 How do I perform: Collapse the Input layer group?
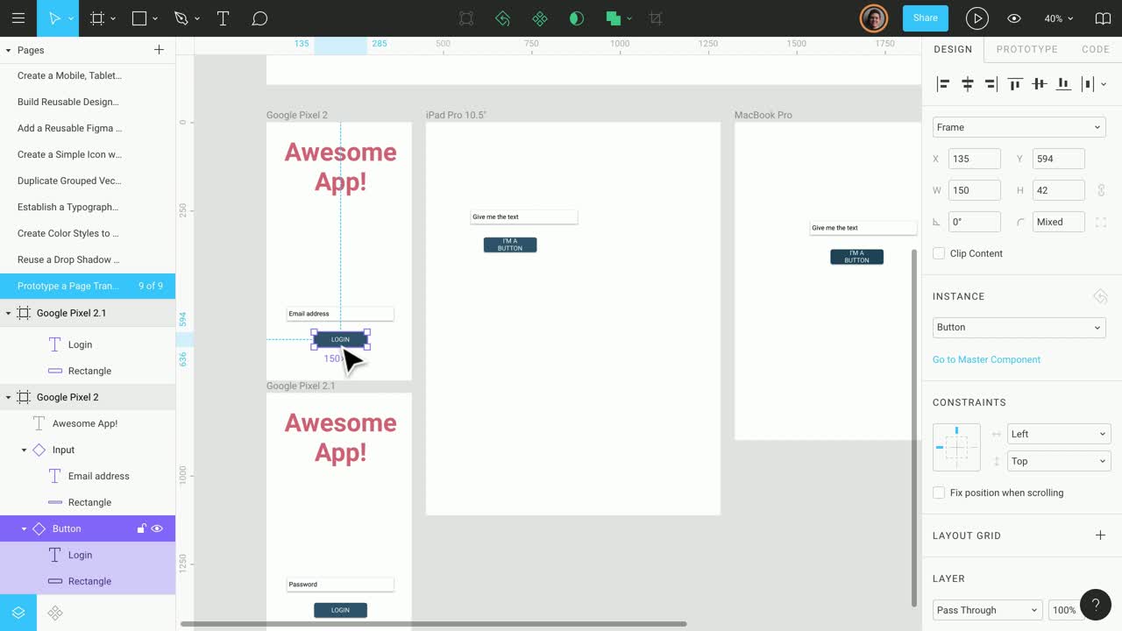pos(25,450)
